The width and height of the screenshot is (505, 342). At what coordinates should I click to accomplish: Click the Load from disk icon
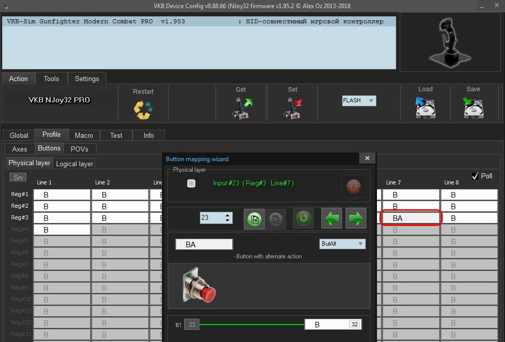[x=425, y=107]
